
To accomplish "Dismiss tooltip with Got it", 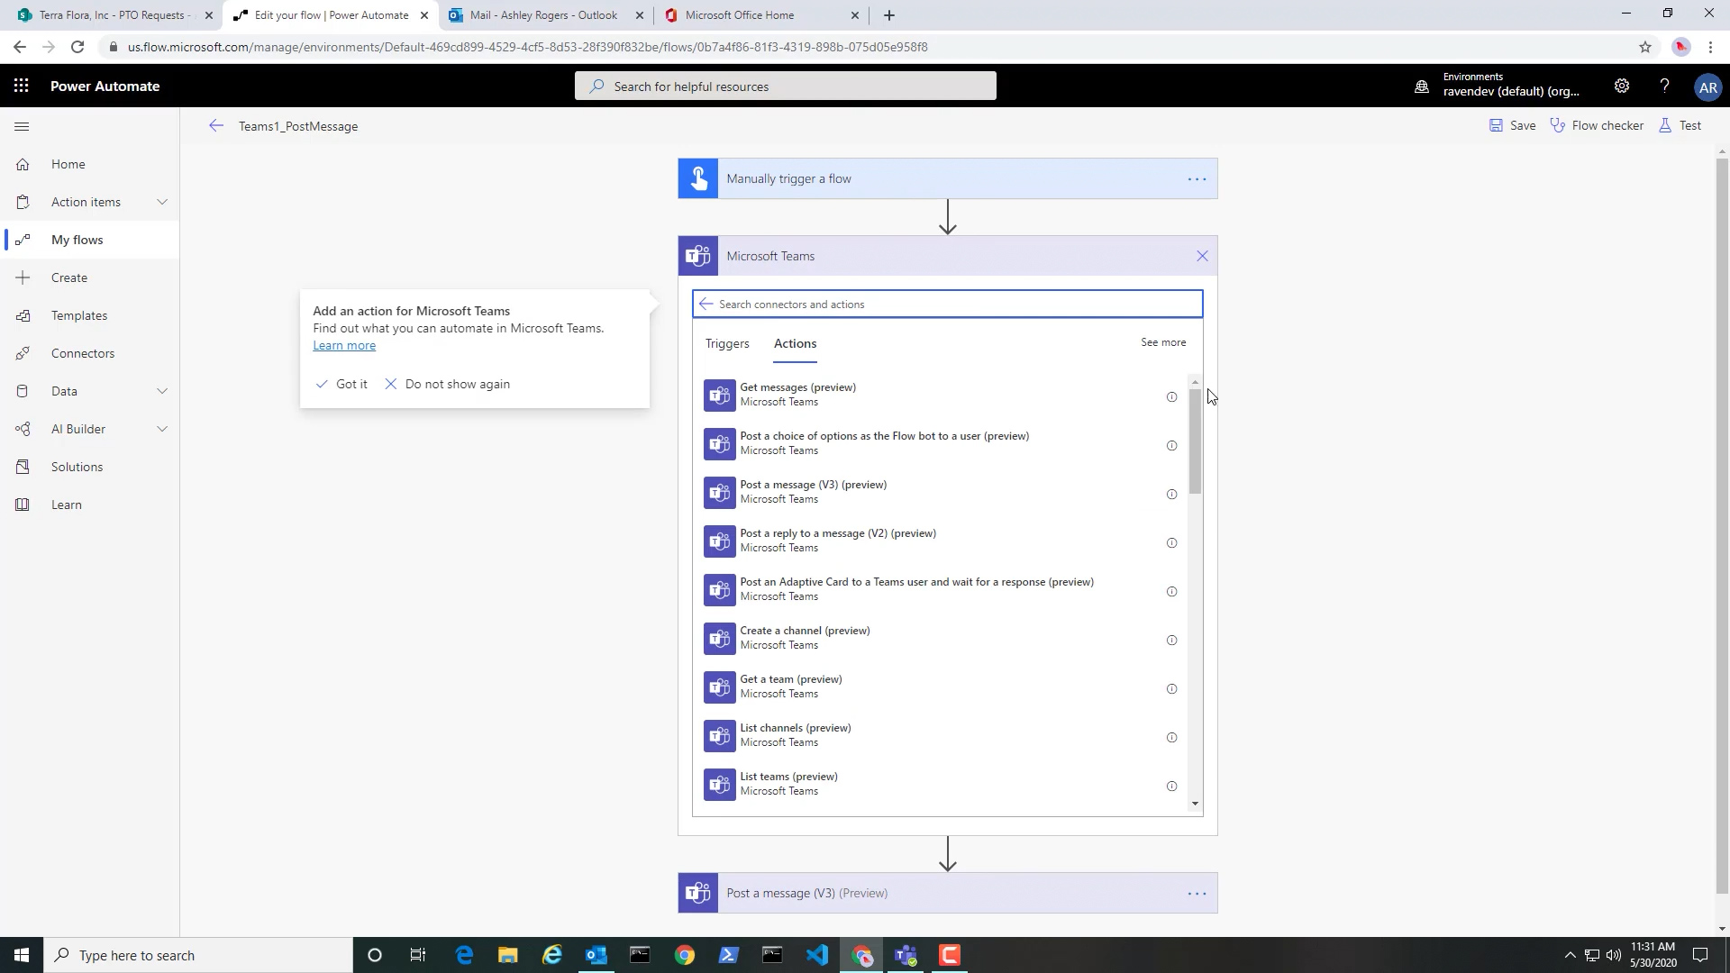I will coord(341,384).
